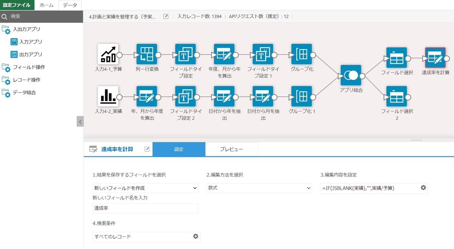Click the 4.計画と実績を管理する flow title
Screen dimensions: 454x249
[x=122, y=17]
